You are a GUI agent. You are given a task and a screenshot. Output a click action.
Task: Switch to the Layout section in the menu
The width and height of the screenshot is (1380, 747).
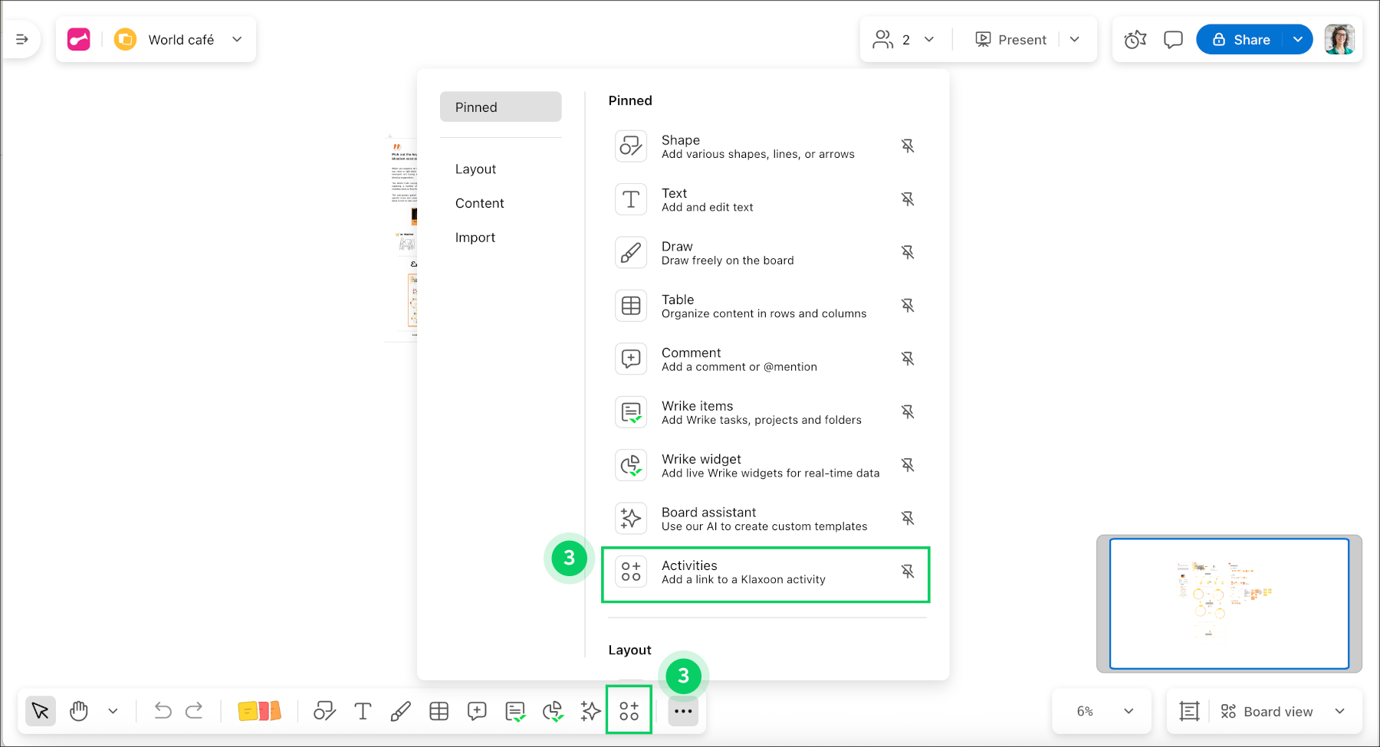(x=475, y=169)
